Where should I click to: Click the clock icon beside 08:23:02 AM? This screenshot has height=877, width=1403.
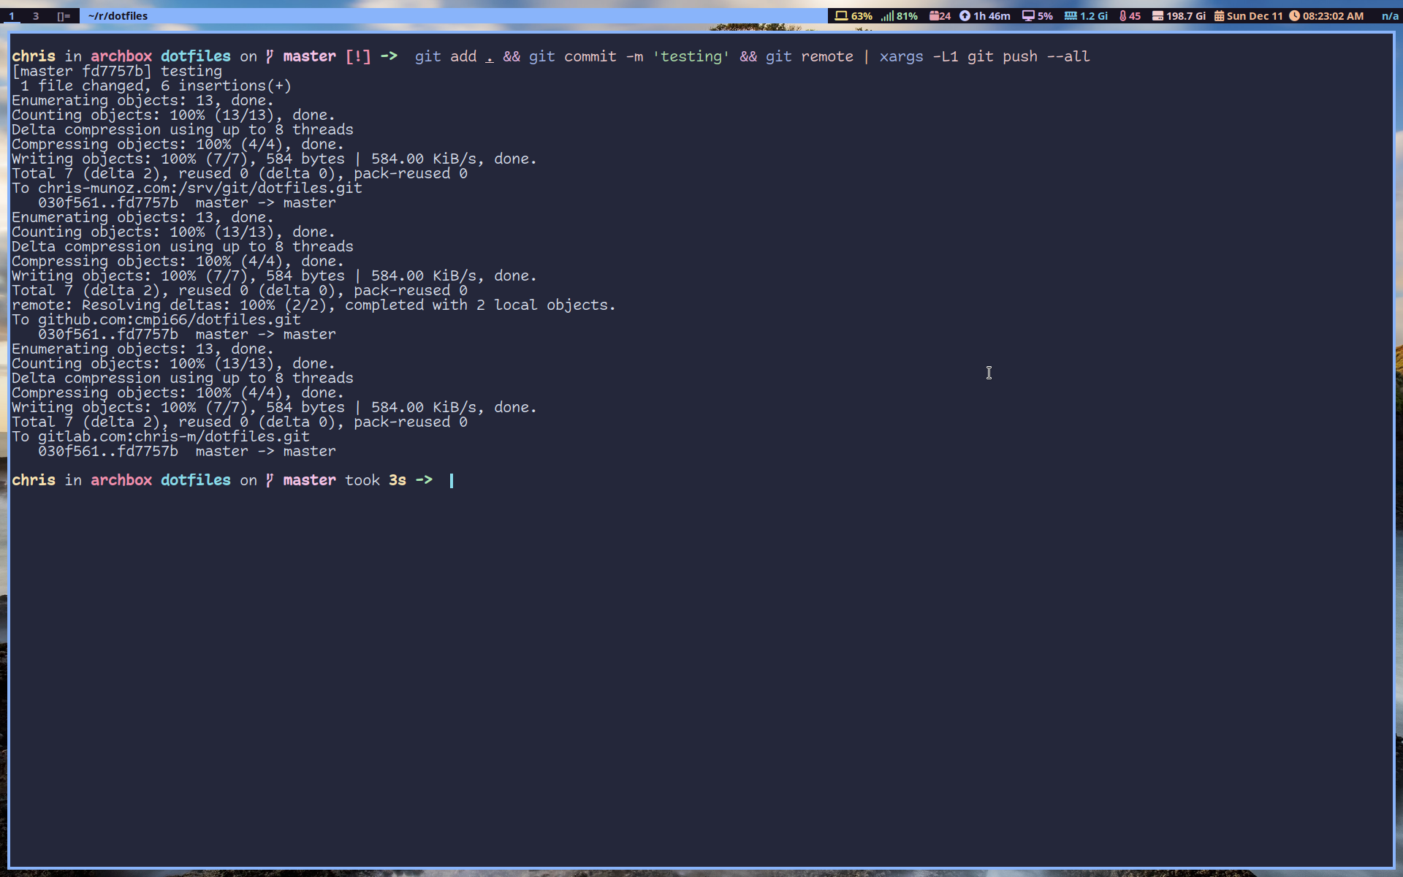coord(1294,16)
